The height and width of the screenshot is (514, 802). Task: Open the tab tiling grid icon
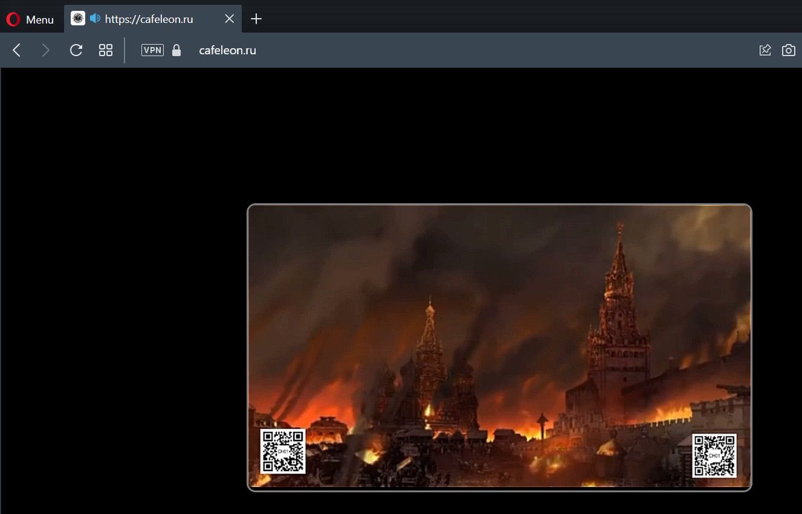105,50
